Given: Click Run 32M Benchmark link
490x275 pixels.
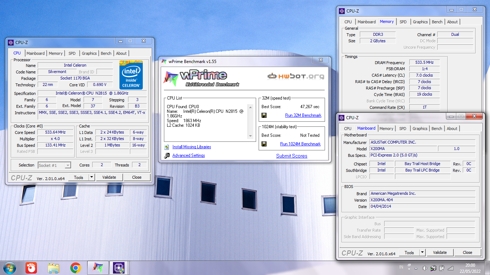Looking at the screenshot, I should (x=303, y=115).
